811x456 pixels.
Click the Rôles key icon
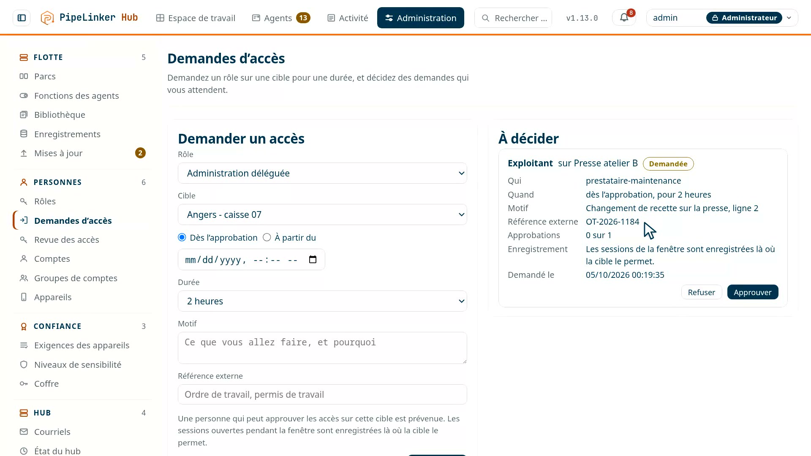pyautogui.click(x=24, y=201)
